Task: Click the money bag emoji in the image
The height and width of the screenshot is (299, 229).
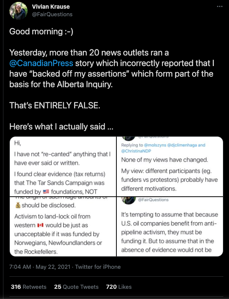Action: [x=17, y=206]
